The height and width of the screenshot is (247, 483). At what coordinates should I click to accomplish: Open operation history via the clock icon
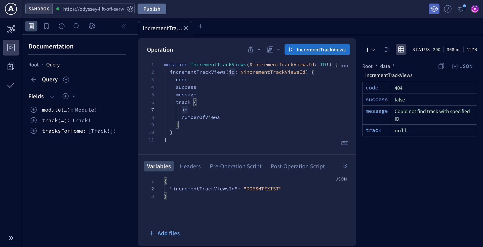coord(62,26)
